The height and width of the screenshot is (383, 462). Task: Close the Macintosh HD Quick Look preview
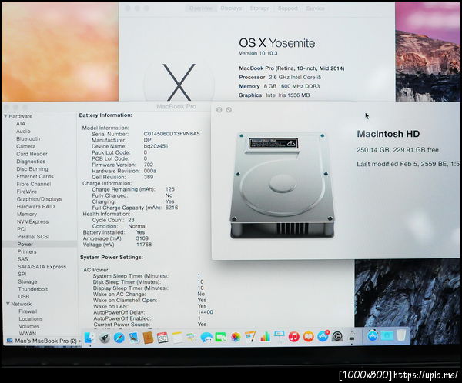[219, 110]
